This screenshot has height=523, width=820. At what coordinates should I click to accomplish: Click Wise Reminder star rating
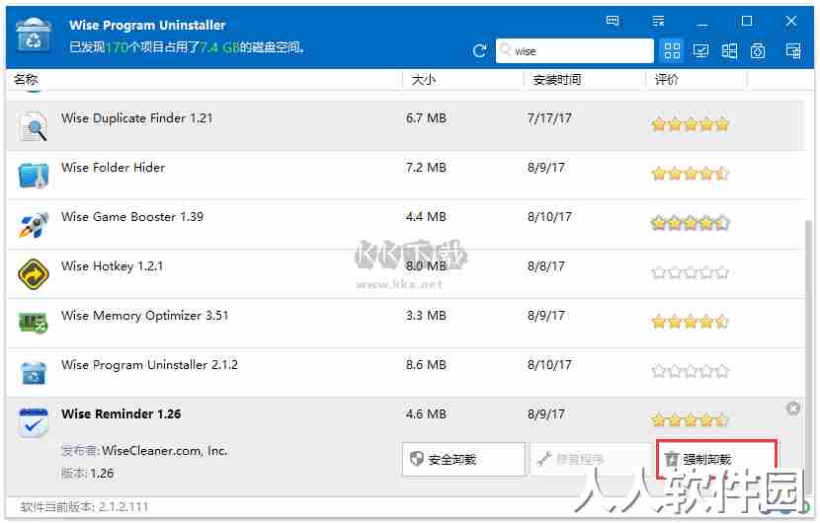[x=690, y=419]
